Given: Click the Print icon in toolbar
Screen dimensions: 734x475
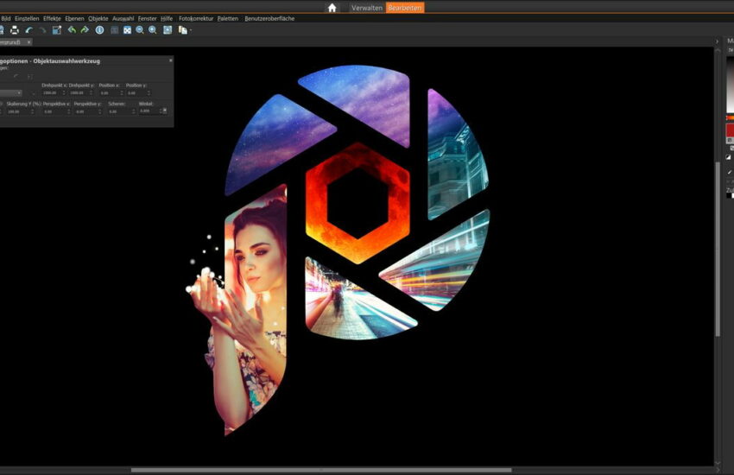Looking at the screenshot, I should [x=15, y=30].
